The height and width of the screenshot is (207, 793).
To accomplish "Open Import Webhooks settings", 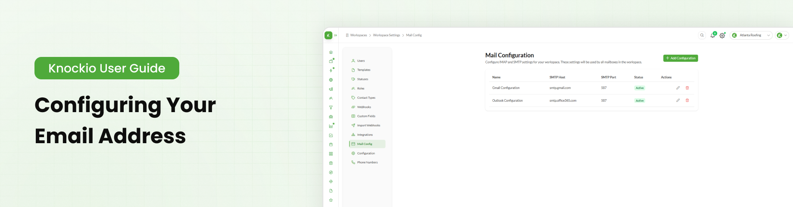I will [367, 125].
